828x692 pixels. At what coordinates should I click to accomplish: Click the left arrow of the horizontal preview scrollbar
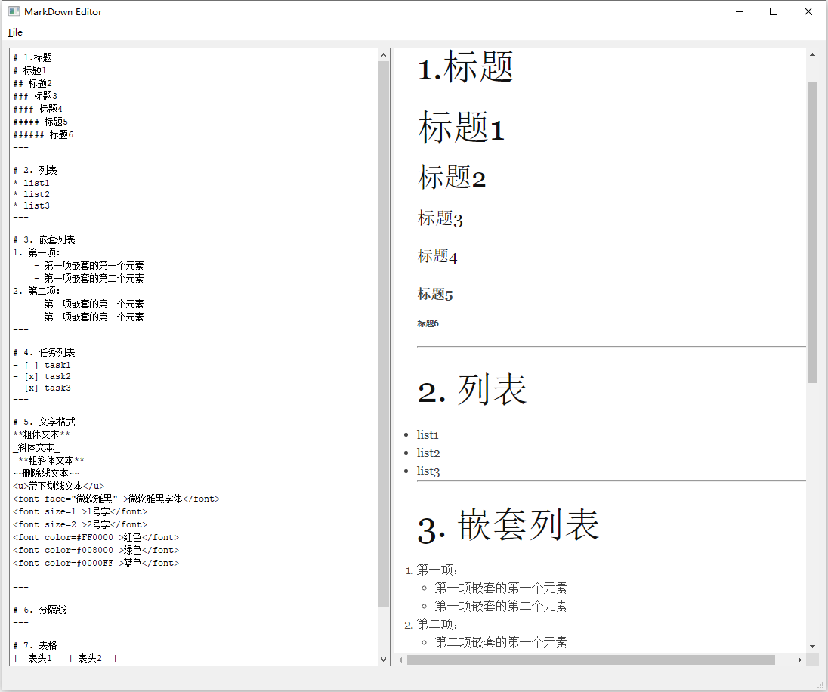[400, 660]
